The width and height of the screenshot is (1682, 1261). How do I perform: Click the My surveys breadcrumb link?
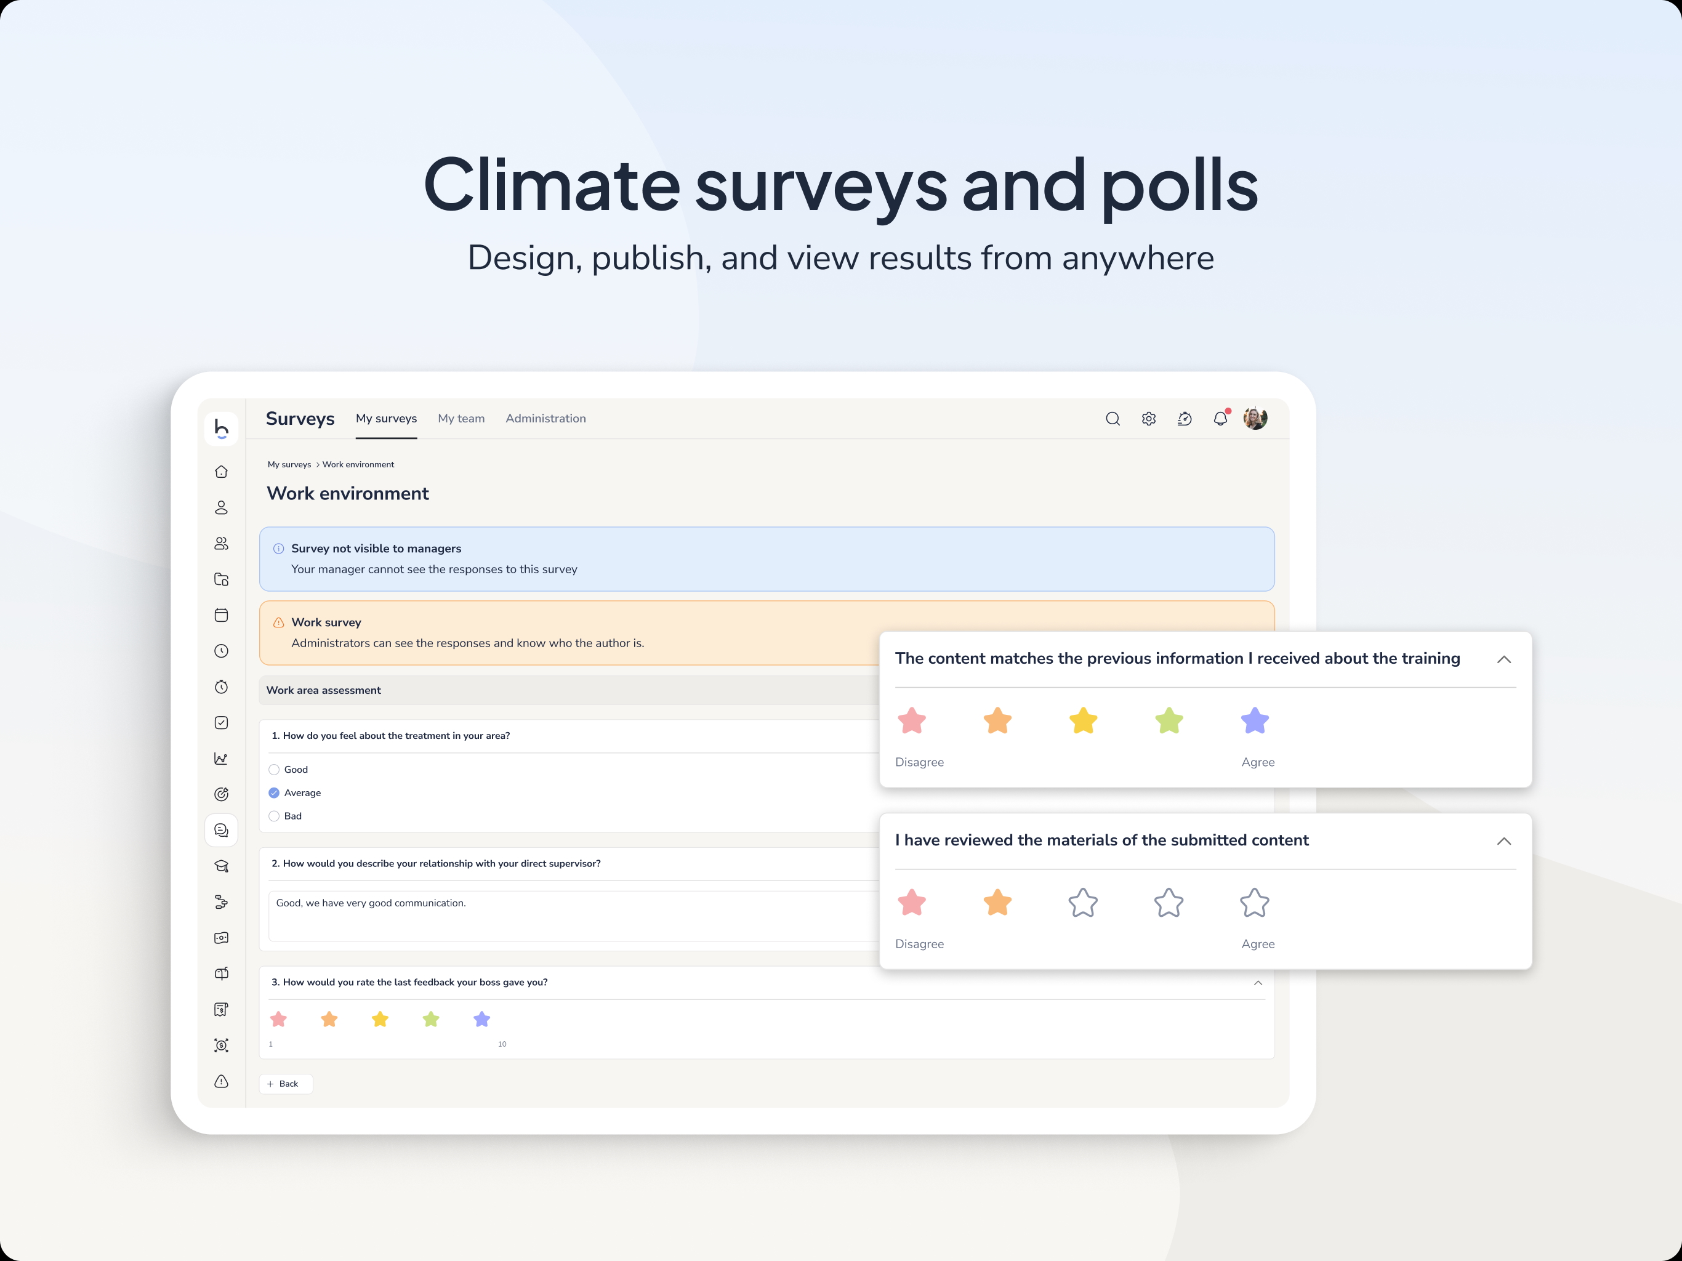(x=289, y=465)
